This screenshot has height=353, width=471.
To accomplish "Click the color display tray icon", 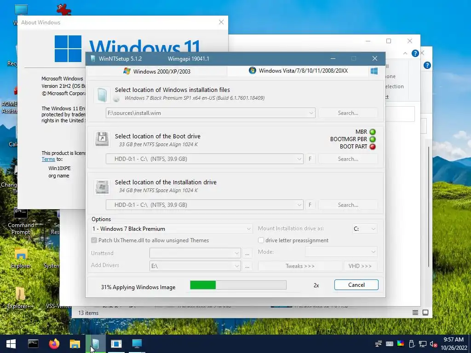I will coord(401,344).
